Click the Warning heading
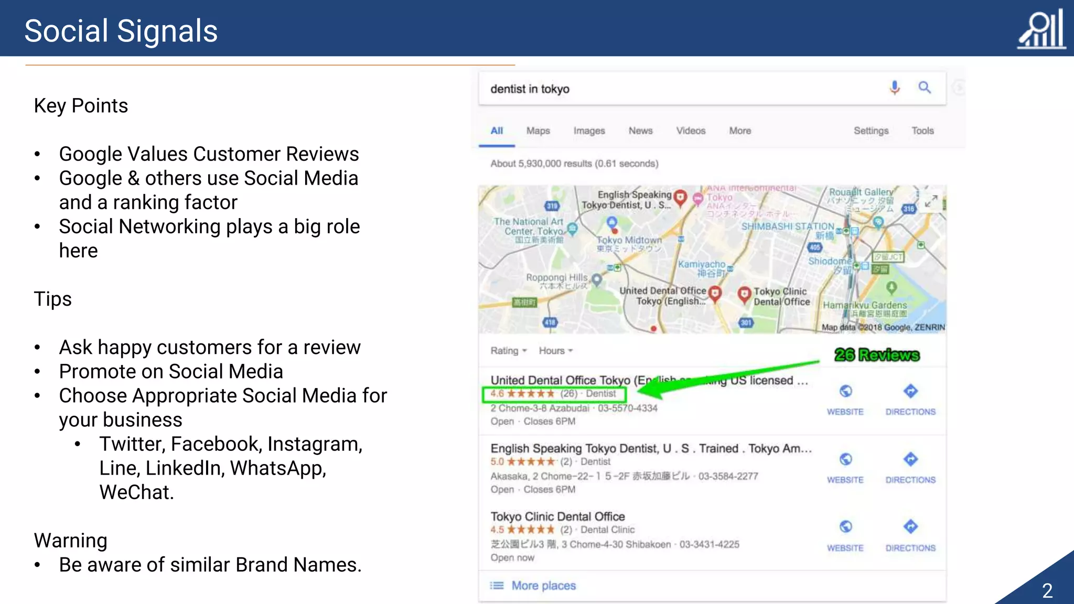 click(71, 541)
